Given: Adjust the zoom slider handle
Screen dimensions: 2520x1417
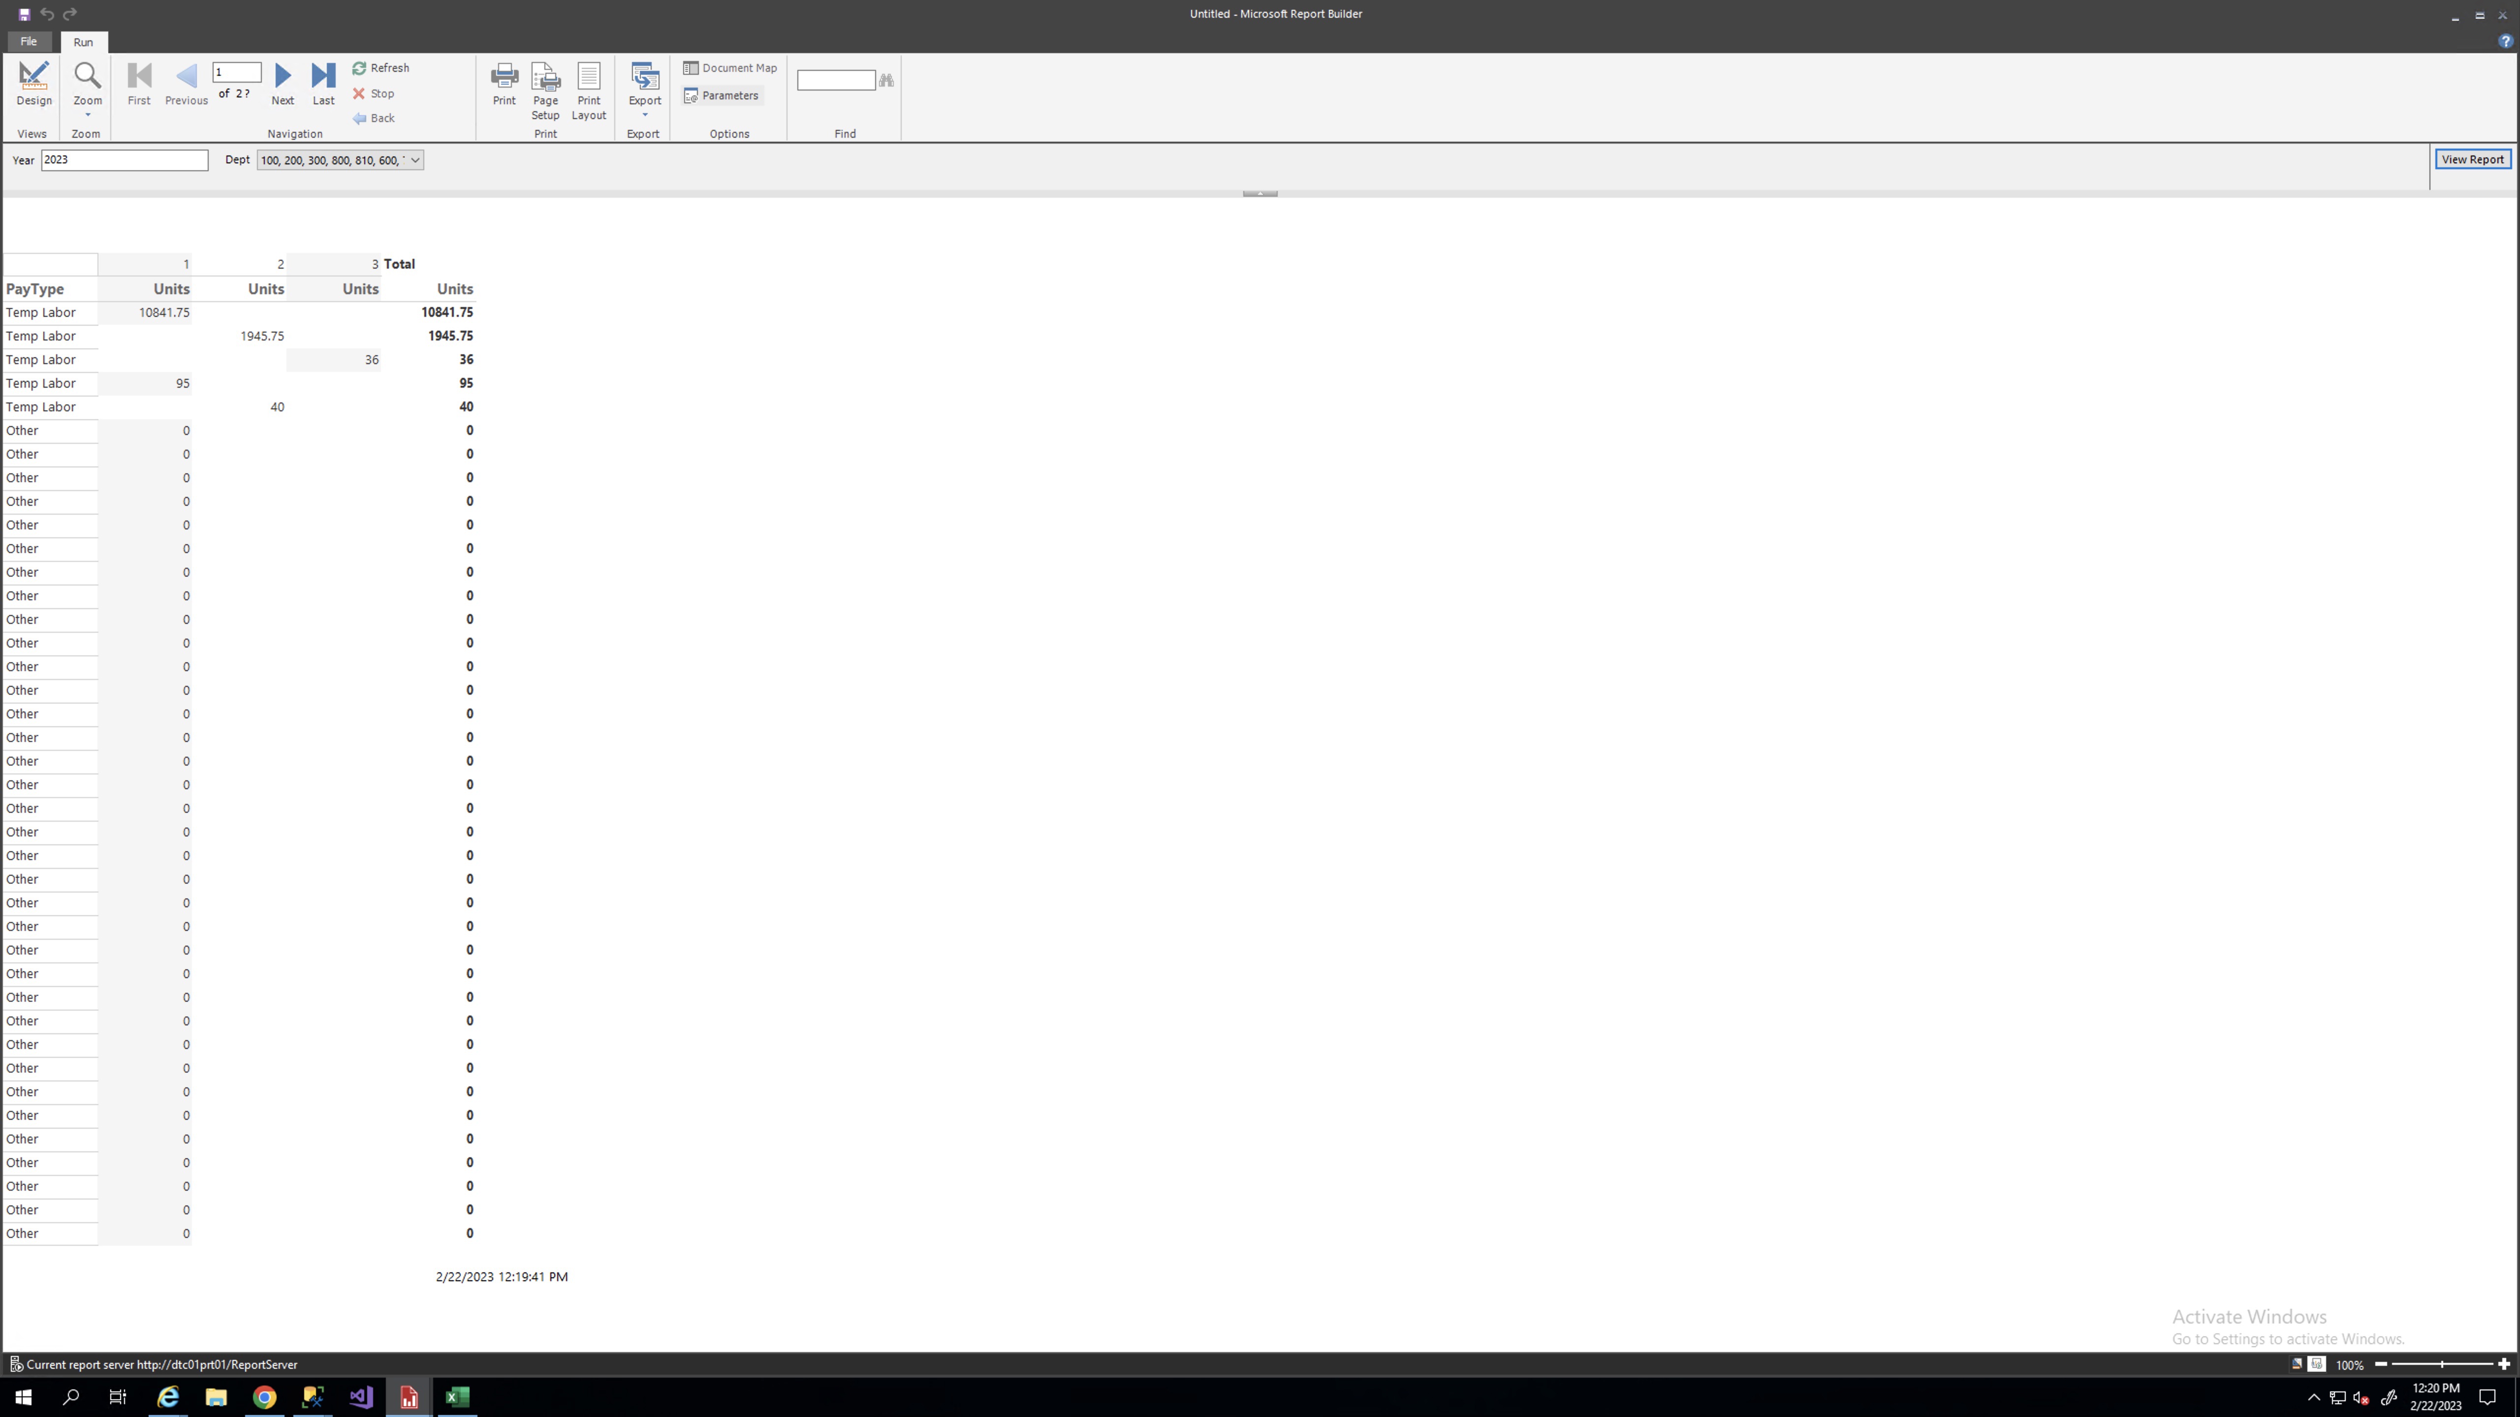Looking at the screenshot, I should coord(2442,1364).
